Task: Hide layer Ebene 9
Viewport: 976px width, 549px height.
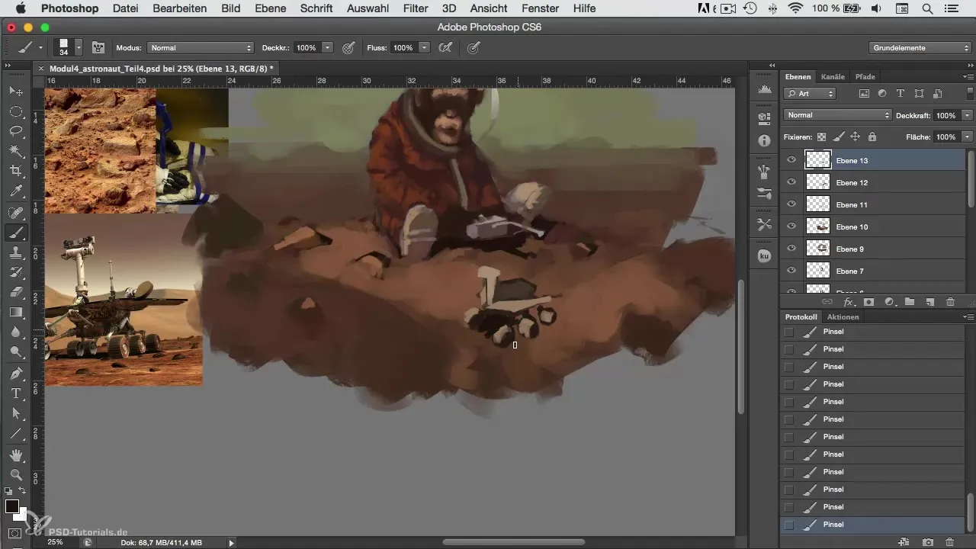Action: tap(791, 249)
